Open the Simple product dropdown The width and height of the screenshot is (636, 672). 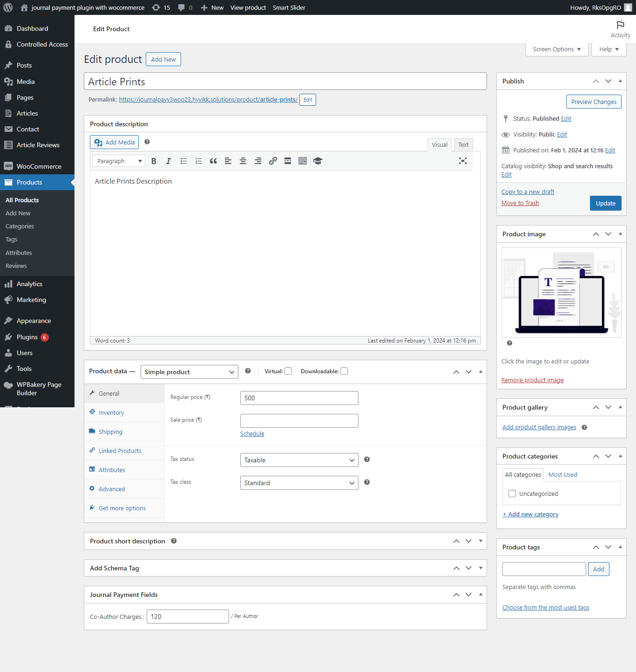pos(189,372)
